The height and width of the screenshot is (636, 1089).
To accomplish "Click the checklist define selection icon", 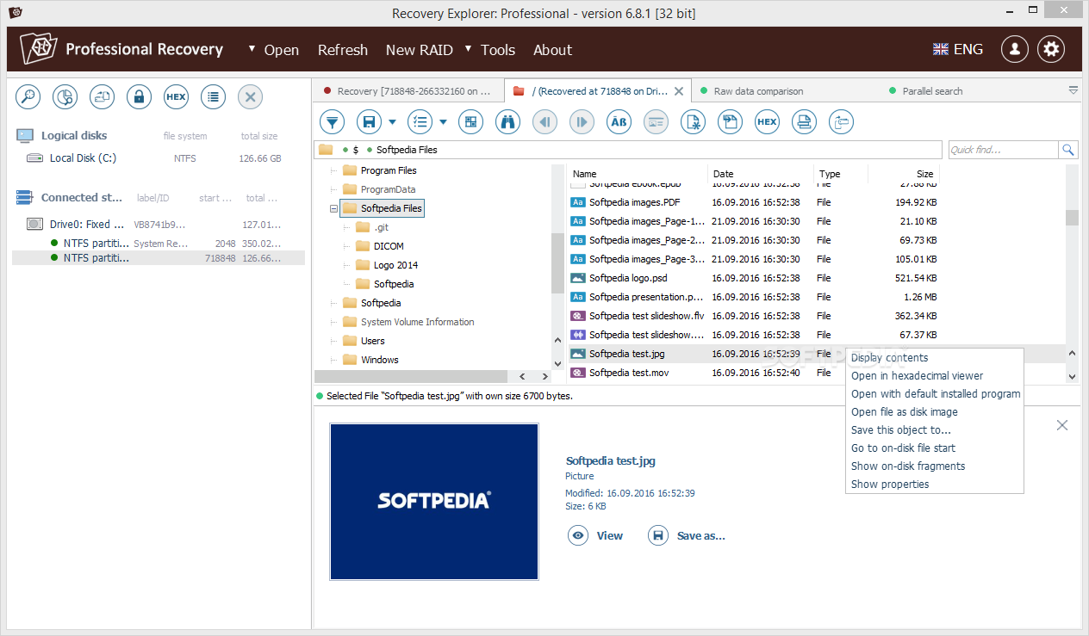I will coord(420,122).
